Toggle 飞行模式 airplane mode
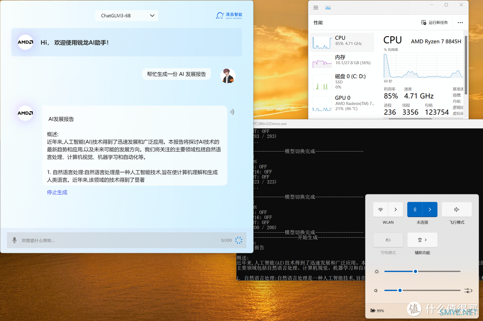Screen dimensions: 483x321 457,209
